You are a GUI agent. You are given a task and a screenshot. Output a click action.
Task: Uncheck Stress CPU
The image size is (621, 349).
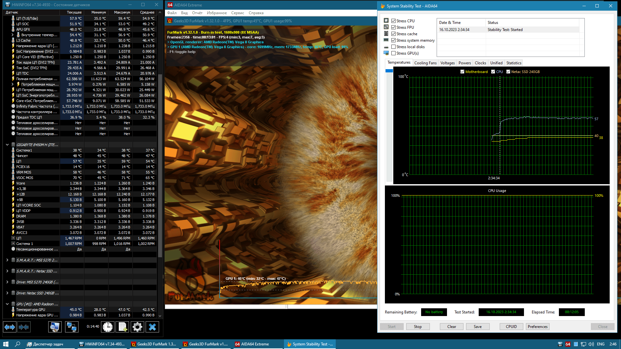[394, 21]
